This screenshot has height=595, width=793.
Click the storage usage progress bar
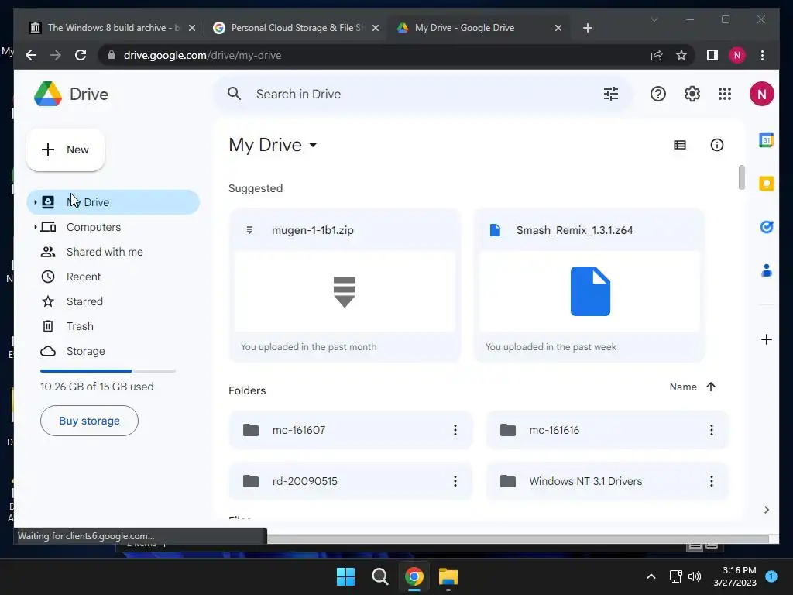click(108, 371)
